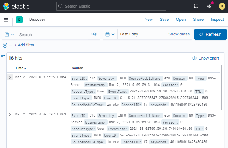The width and height of the screenshot is (228, 148).
Task: Expand the collapsed fields sidebar
Action: [3, 56]
